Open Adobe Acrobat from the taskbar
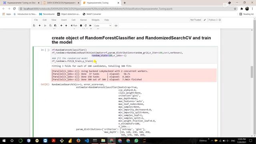The width and height of the screenshot is (256, 144). 53,140
